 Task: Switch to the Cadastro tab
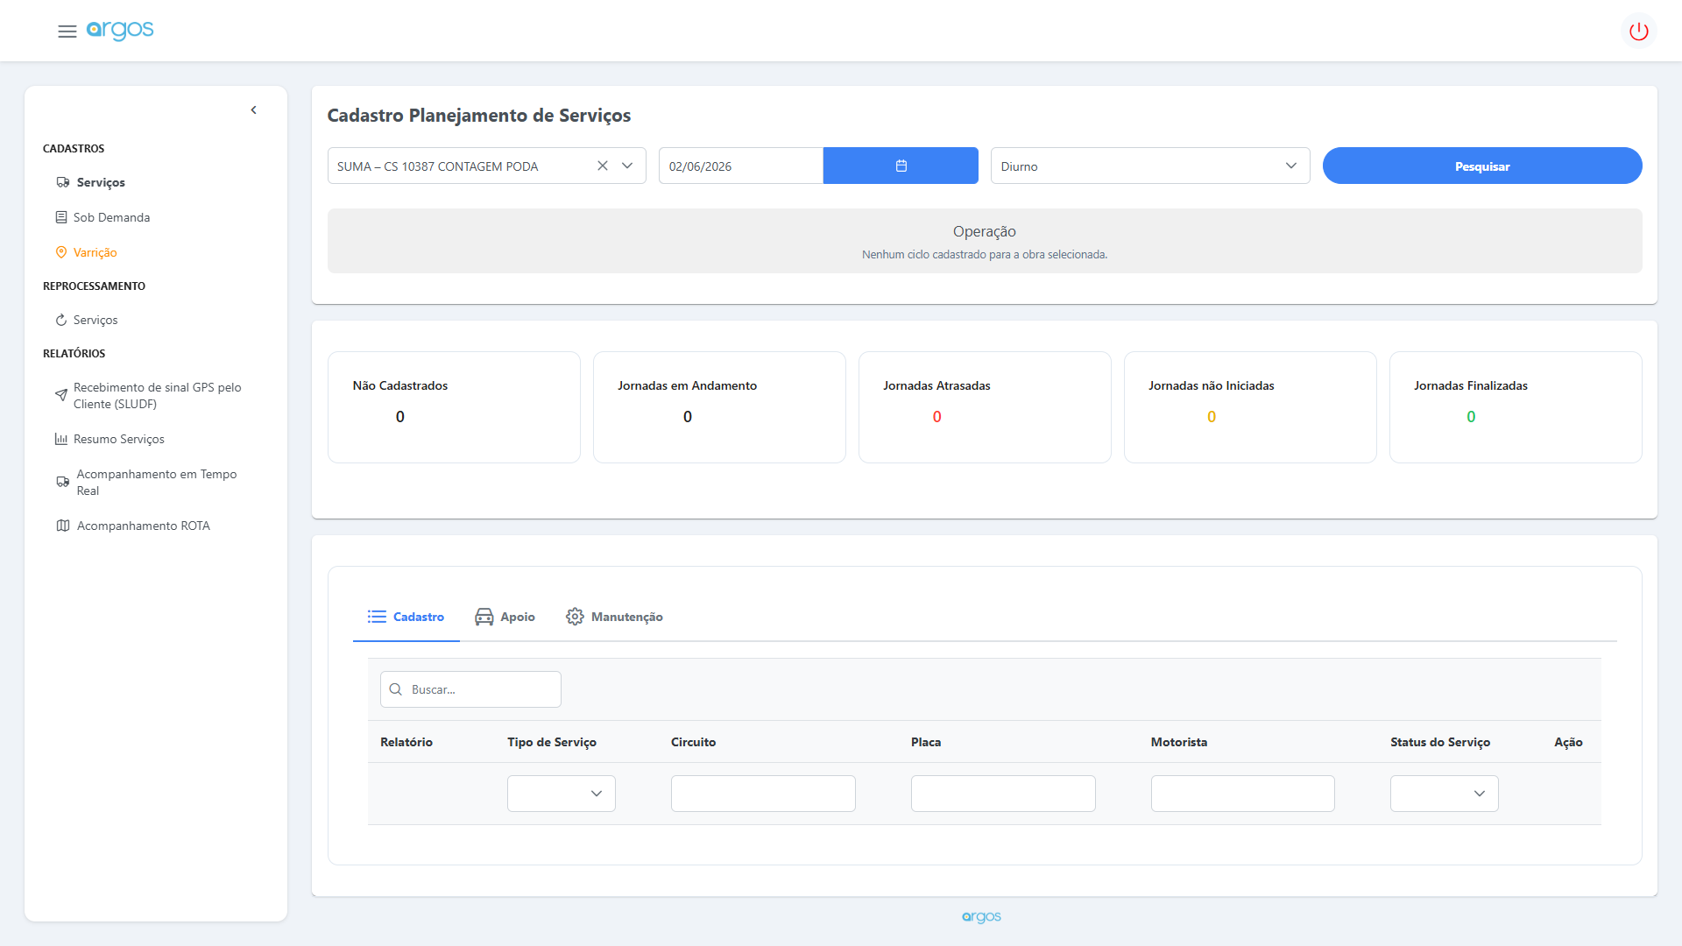[406, 617]
